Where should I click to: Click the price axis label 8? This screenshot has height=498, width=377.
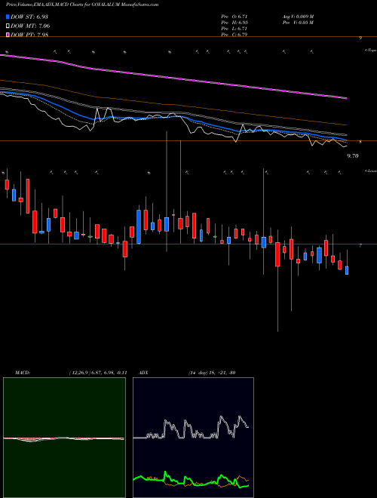(360, 142)
